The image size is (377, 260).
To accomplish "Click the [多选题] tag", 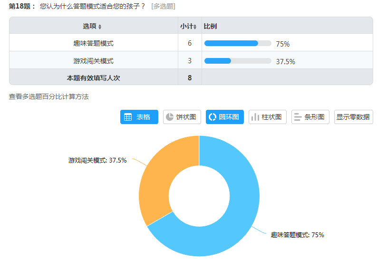I will click(x=163, y=6).
